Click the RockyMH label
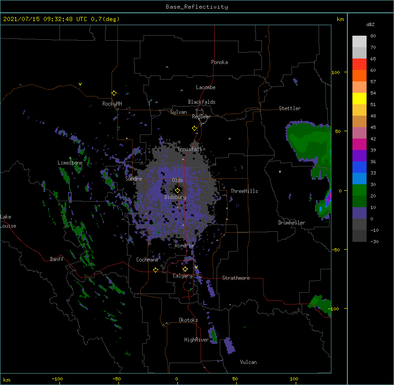The width and height of the screenshot is (394, 385). coord(112,103)
